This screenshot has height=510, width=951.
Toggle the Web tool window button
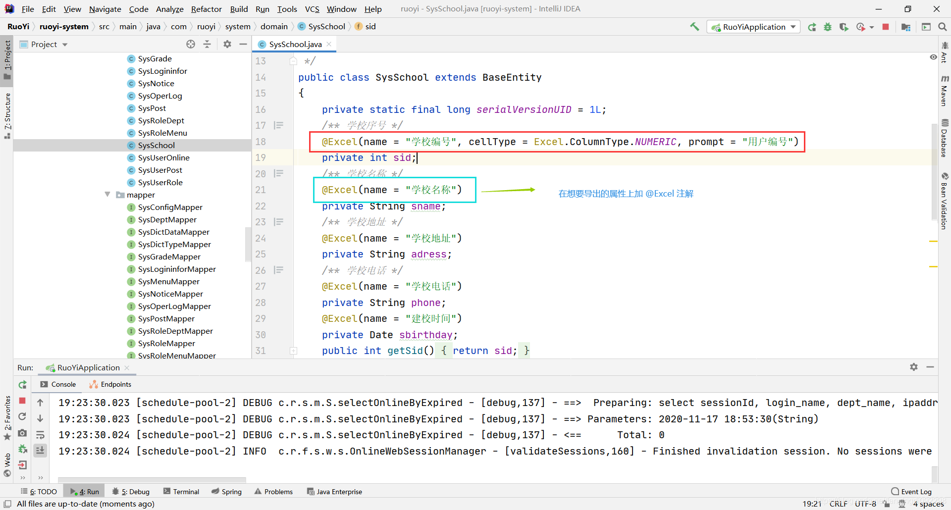coord(7,464)
